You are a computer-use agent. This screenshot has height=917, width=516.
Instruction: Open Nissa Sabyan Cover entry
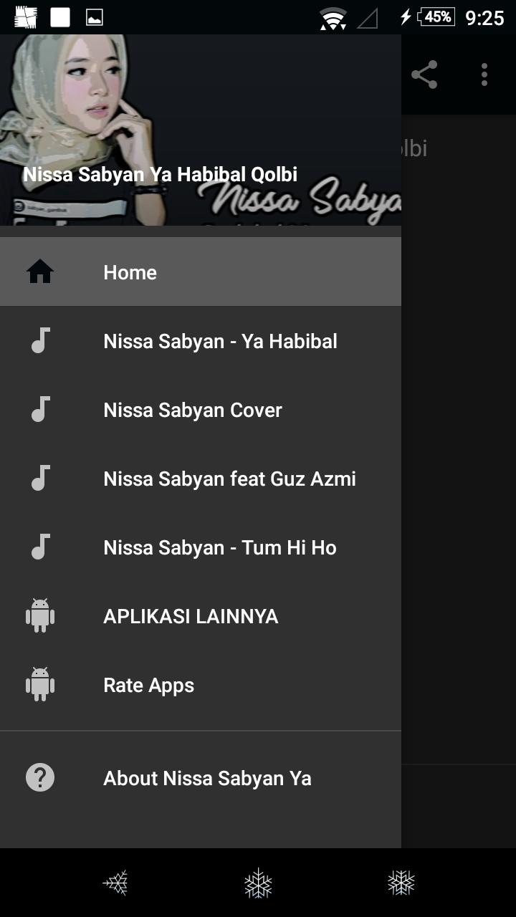193,410
